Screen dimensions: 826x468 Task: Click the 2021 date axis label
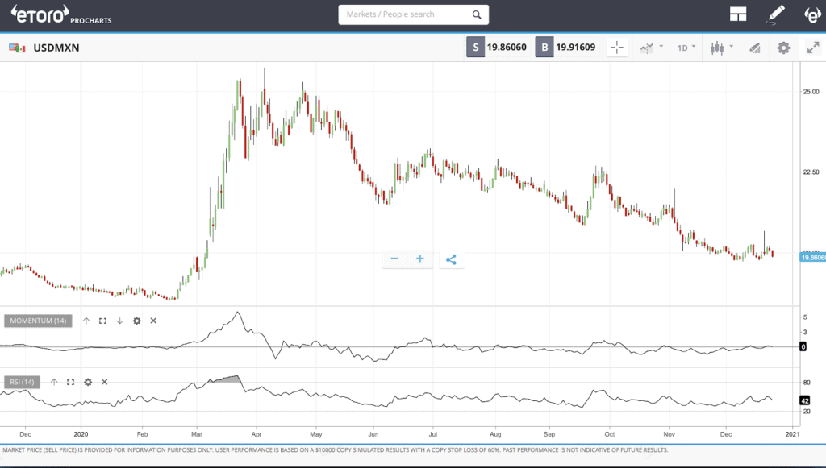(792, 434)
